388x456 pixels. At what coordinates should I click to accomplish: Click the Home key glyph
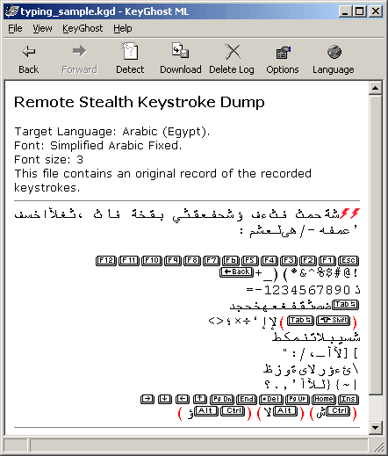tap(324, 399)
